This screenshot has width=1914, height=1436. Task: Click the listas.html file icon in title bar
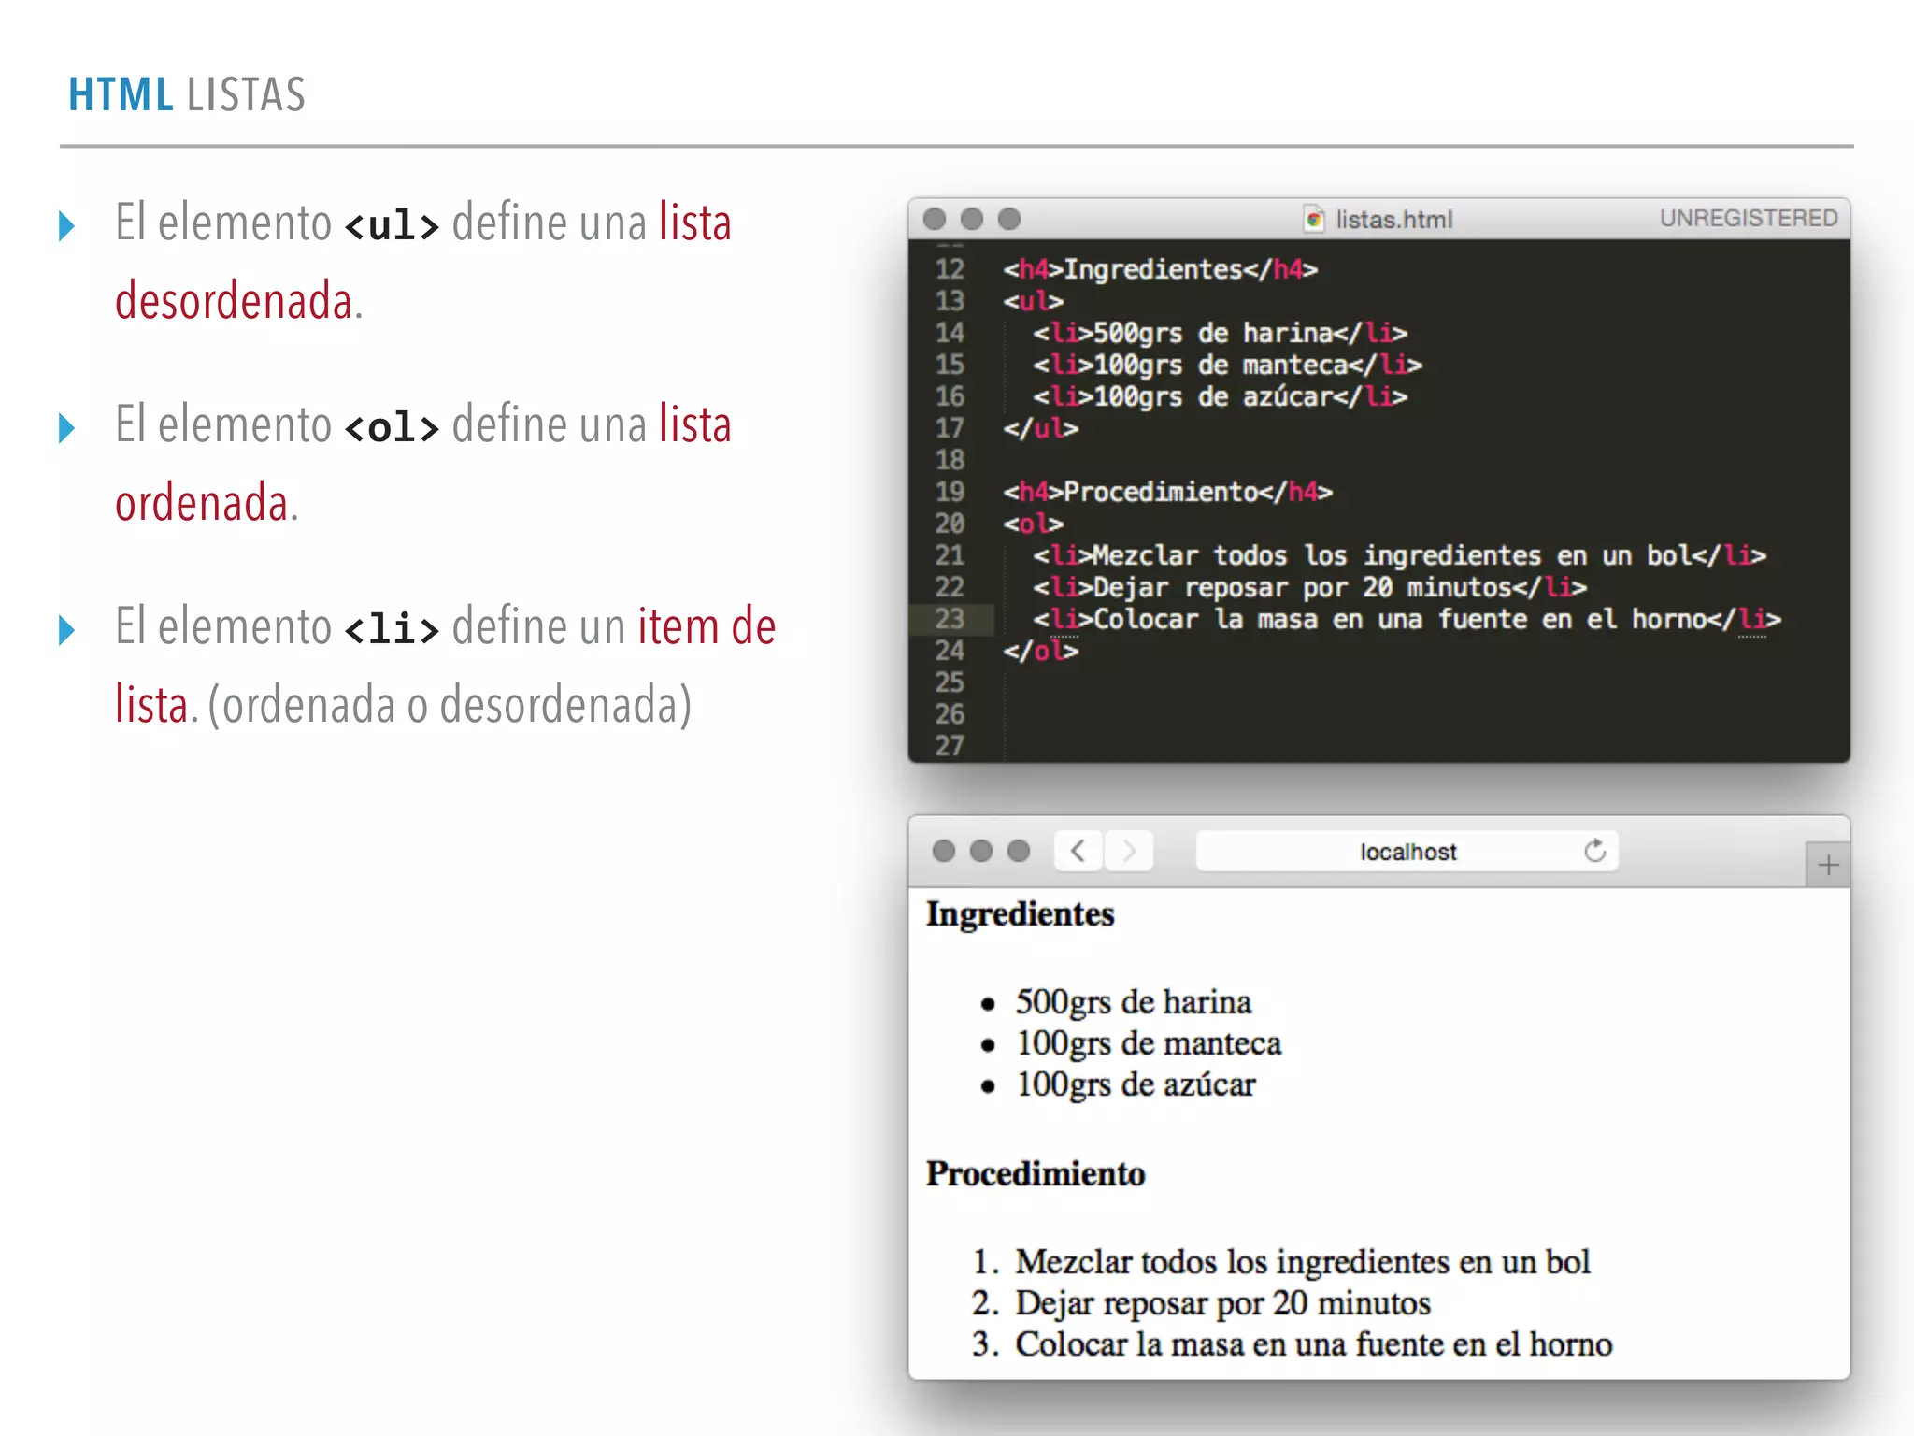1315,219
